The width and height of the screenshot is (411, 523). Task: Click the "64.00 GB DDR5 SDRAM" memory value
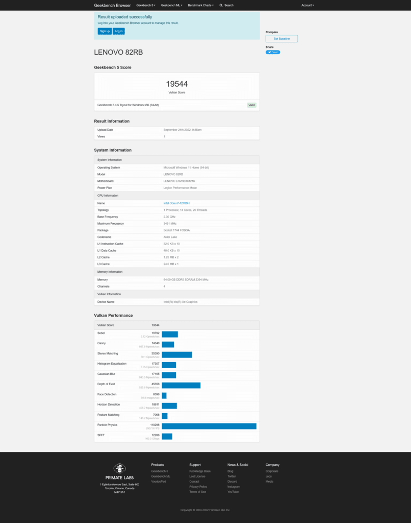pyautogui.click(x=186, y=280)
